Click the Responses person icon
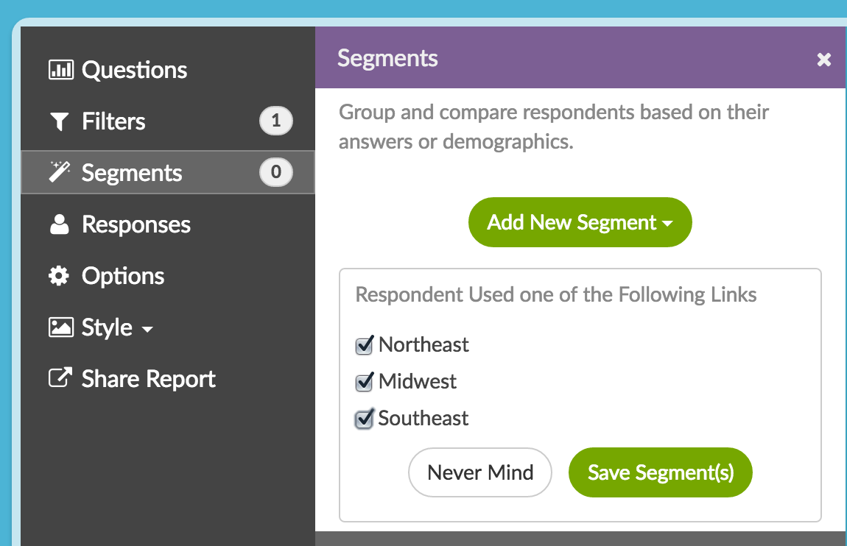The image size is (847, 546). pos(59,224)
